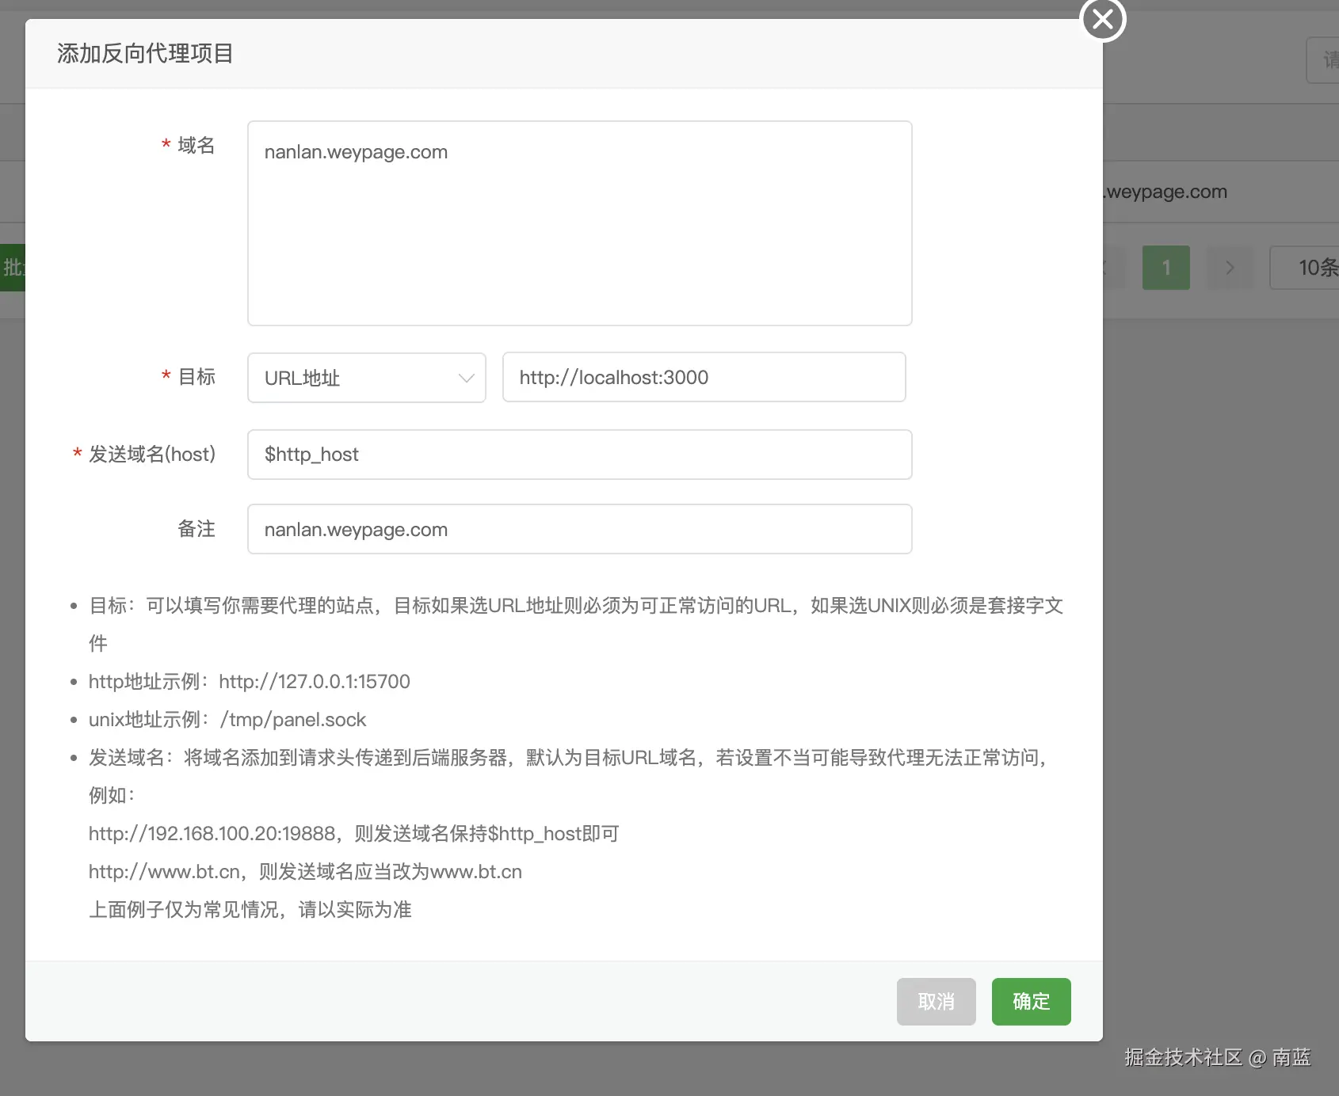Click the http://192.168.100.20:19888 example line
This screenshot has height=1096, width=1339.
click(353, 833)
